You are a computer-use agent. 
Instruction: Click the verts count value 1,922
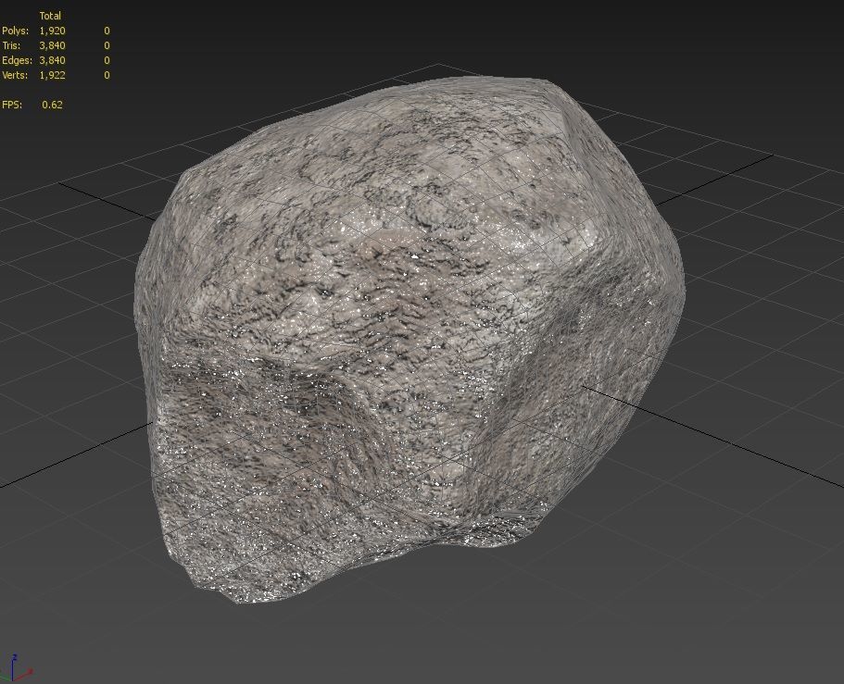pyautogui.click(x=52, y=75)
